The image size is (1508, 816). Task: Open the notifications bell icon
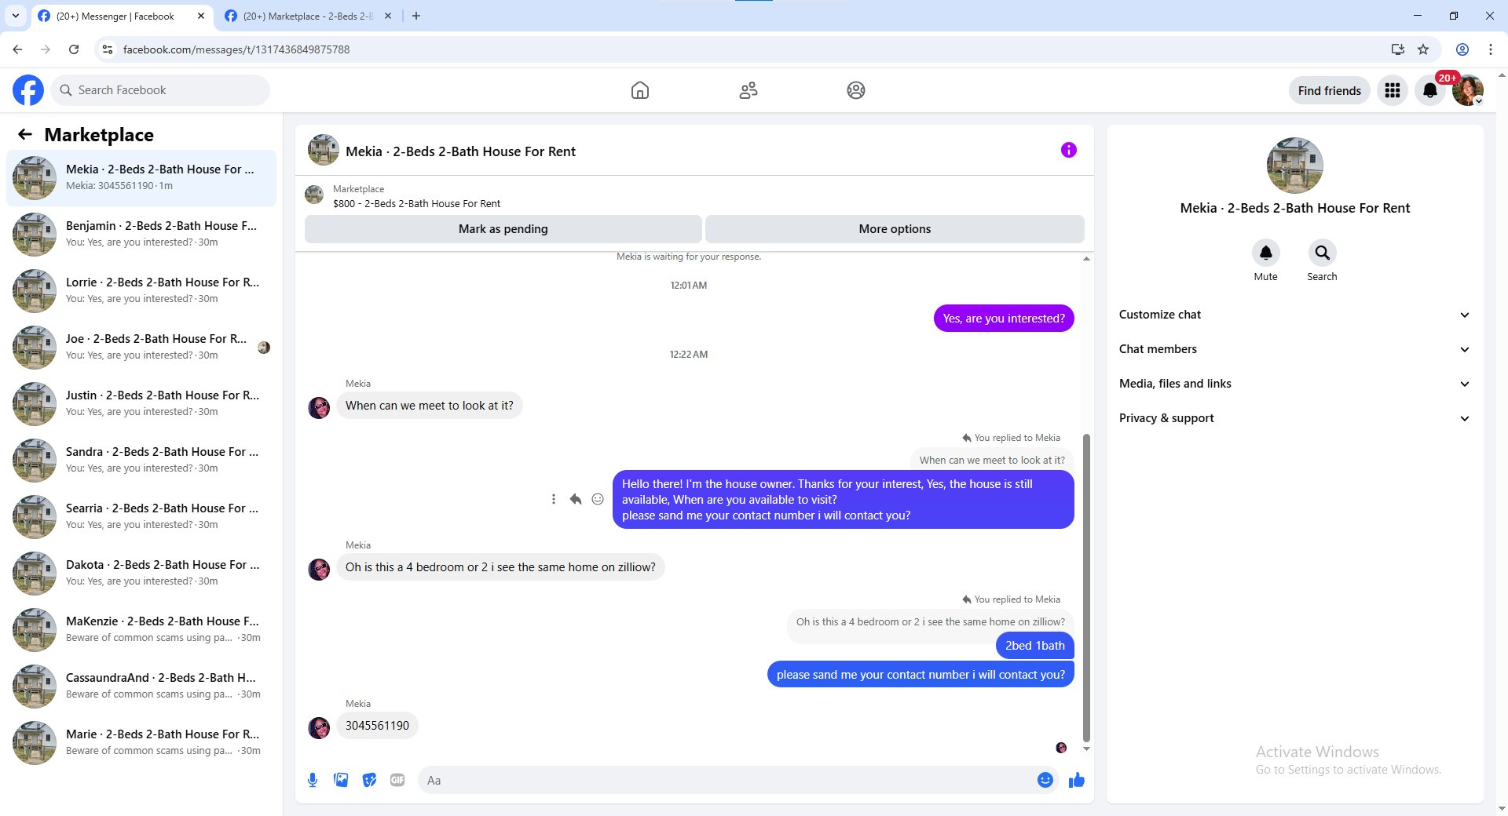pyautogui.click(x=1430, y=90)
